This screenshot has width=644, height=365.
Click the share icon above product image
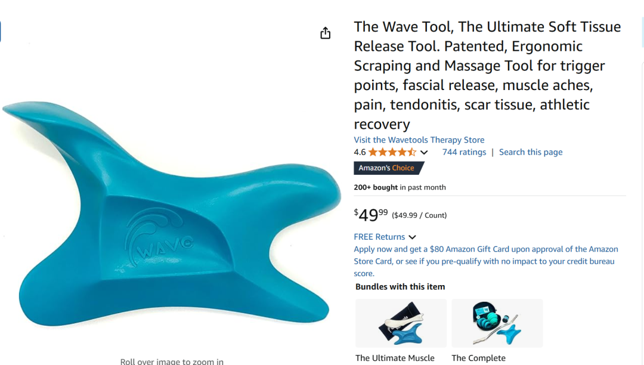tap(326, 33)
